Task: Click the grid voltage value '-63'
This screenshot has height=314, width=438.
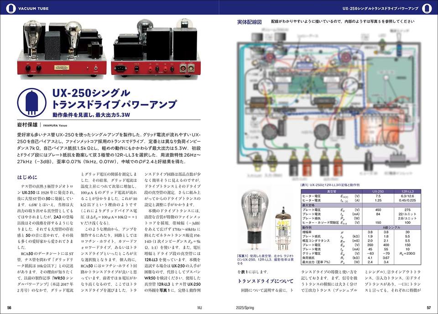Action: click(370, 253)
